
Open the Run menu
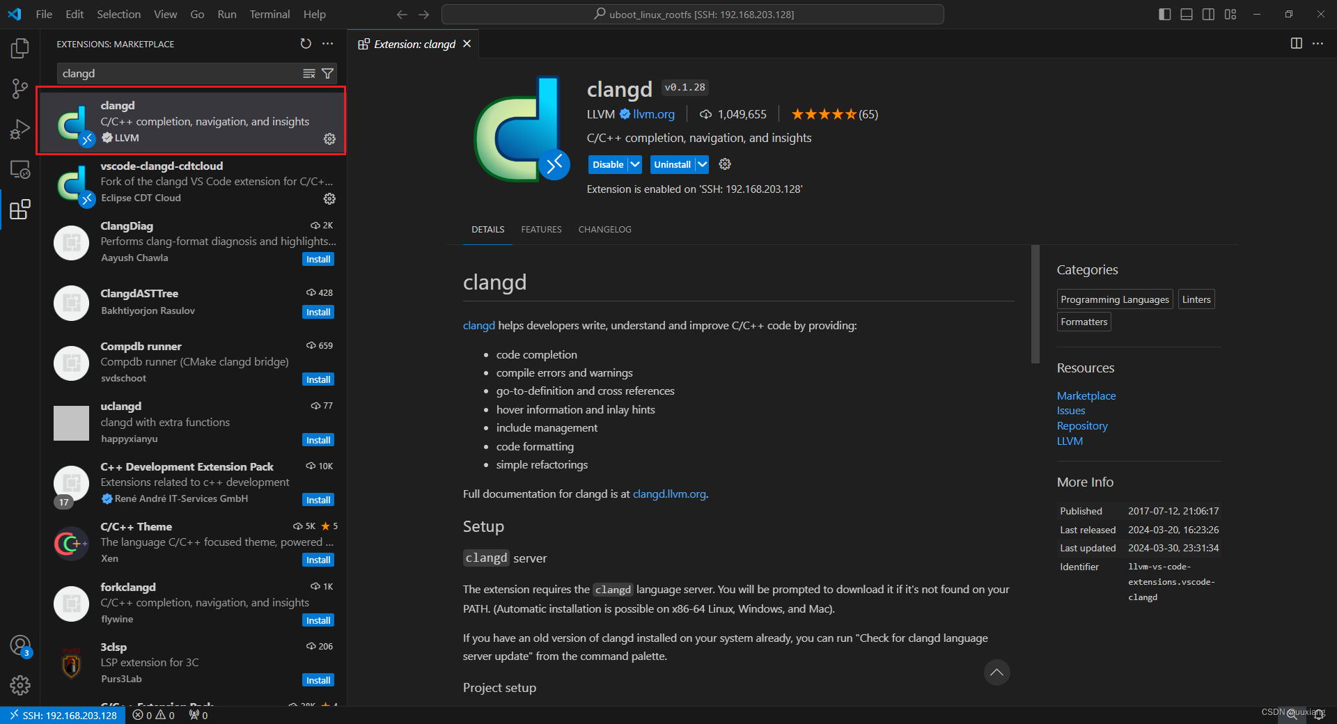227,14
